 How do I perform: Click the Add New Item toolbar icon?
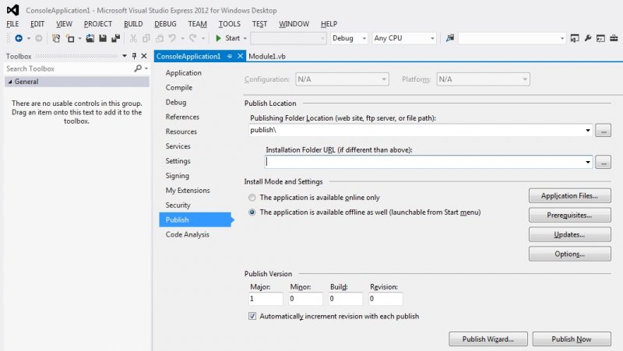70,38
